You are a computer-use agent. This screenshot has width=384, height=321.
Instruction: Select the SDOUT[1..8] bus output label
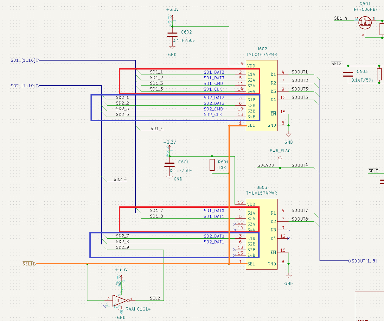[x=363, y=261]
